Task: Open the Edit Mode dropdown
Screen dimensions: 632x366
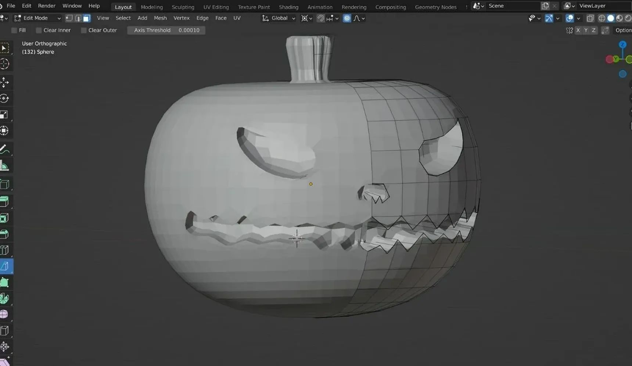Action: pyautogui.click(x=37, y=18)
